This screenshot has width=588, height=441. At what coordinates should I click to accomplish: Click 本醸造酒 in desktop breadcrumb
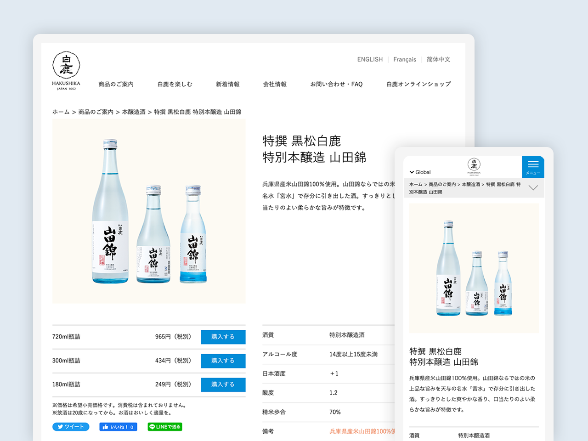[134, 112]
